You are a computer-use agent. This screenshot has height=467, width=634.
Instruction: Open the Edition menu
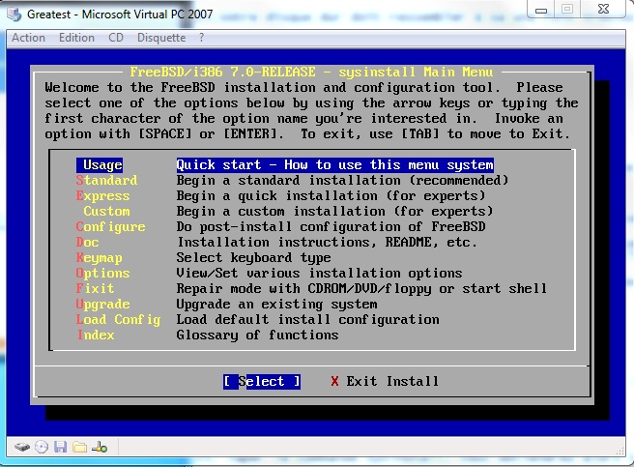point(76,38)
